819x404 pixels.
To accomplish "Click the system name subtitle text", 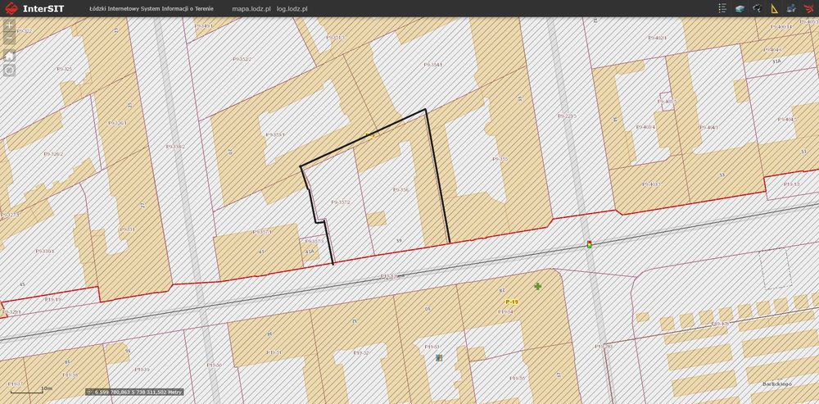I will 152,9.
